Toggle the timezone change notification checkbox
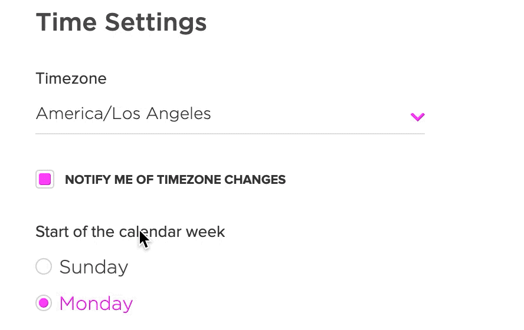This screenshot has width=524, height=330. [45, 179]
